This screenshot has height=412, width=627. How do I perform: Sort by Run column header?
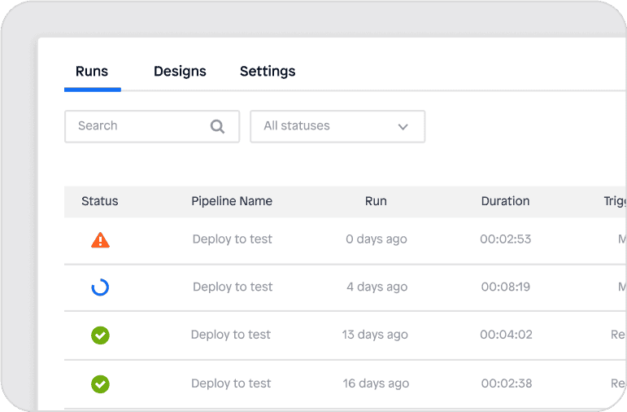(376, 201)
